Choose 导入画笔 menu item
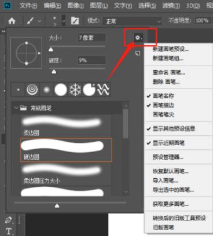Image resolution: width=213 pixels, height=236 pixels. [166, 180]
